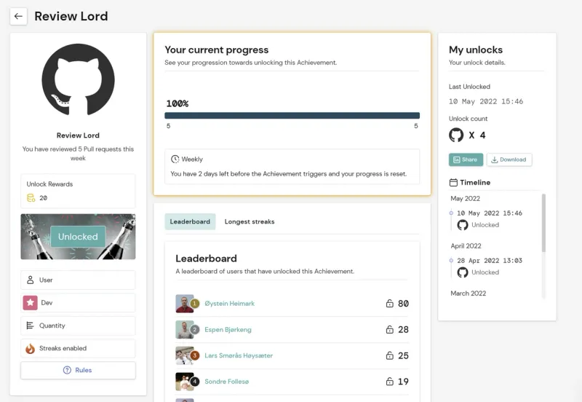The width and height of the screenshot is (582, 402).
Task: Click the 100% progress bar
Action: click(x=292, y=116)
